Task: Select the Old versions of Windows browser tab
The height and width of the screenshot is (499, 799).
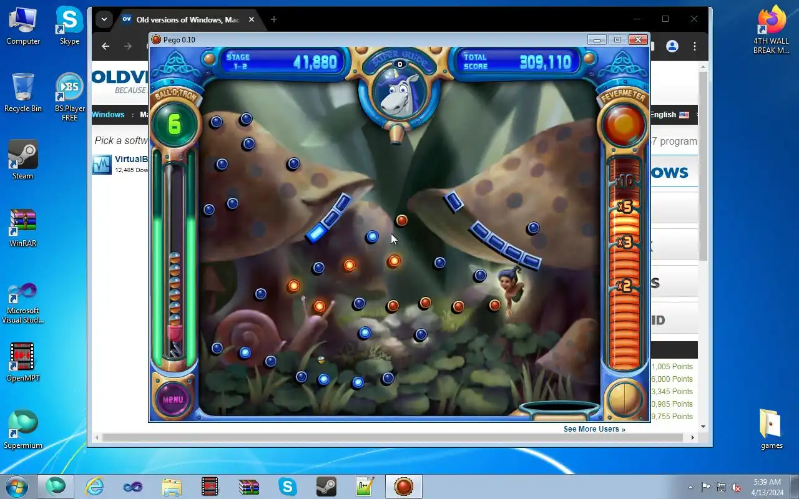Action: [x=187, y=19]
